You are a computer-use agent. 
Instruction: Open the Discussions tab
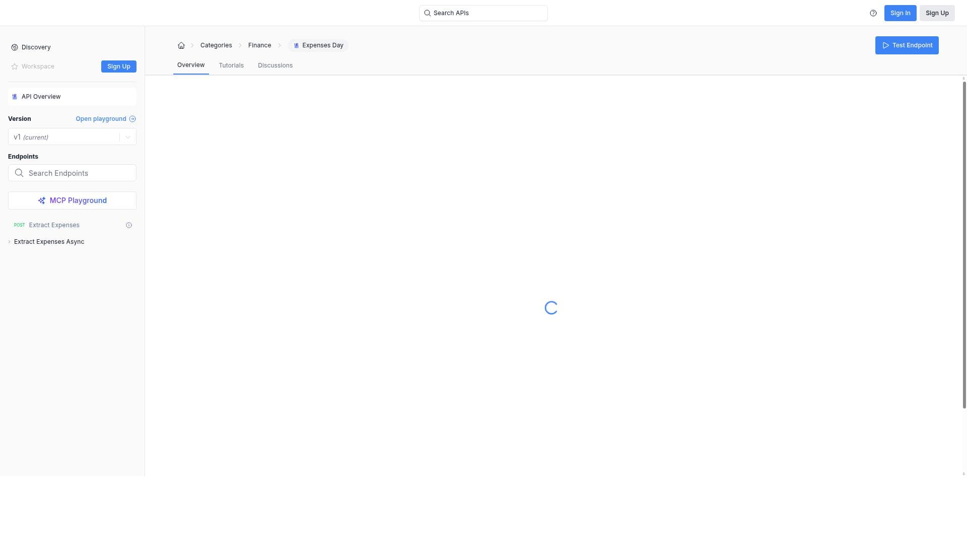pos(275,65)
